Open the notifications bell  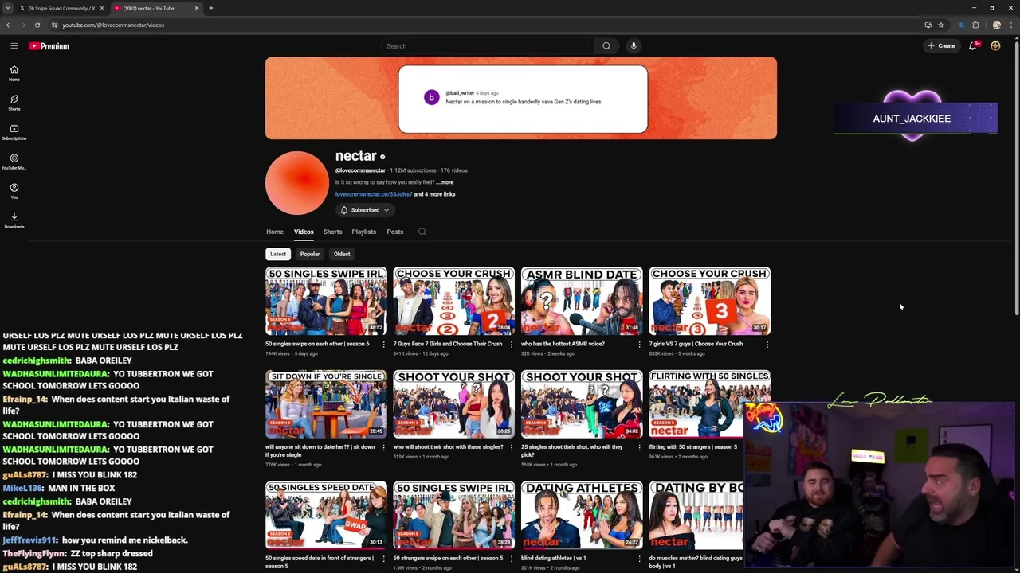click(972, 46)
